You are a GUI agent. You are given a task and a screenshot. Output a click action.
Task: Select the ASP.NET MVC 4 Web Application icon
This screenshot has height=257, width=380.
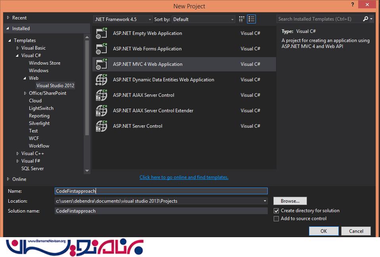[x=102, y=64]
